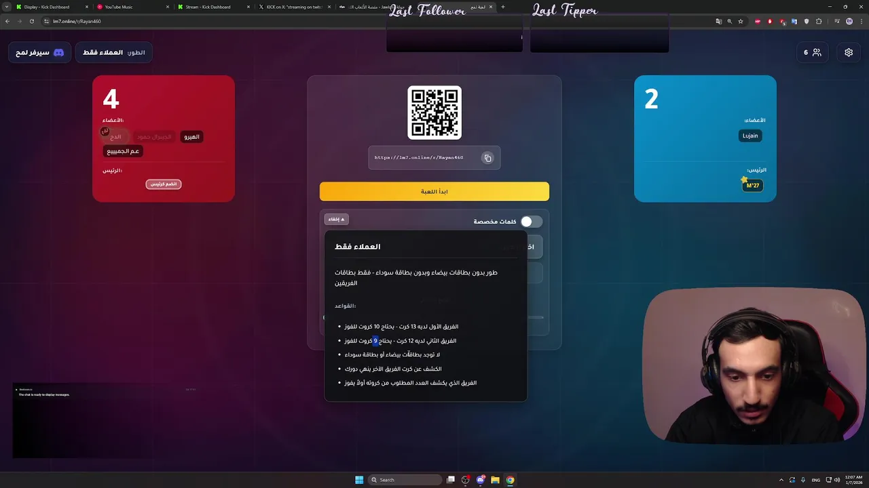Select red team member الجنرال حمود

pos(154,137)
